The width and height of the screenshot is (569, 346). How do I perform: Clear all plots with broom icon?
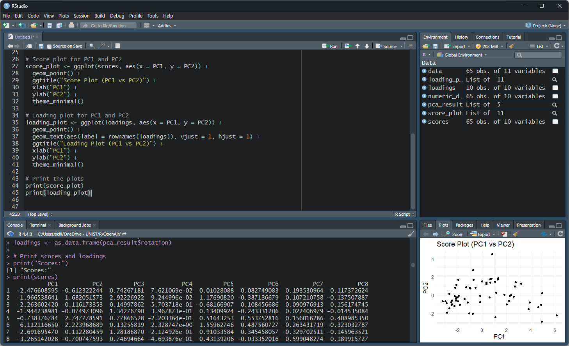click(x=516, y=234)
